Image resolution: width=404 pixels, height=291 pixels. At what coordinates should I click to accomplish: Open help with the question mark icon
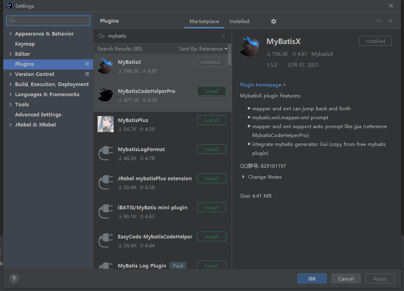point(14,278)
